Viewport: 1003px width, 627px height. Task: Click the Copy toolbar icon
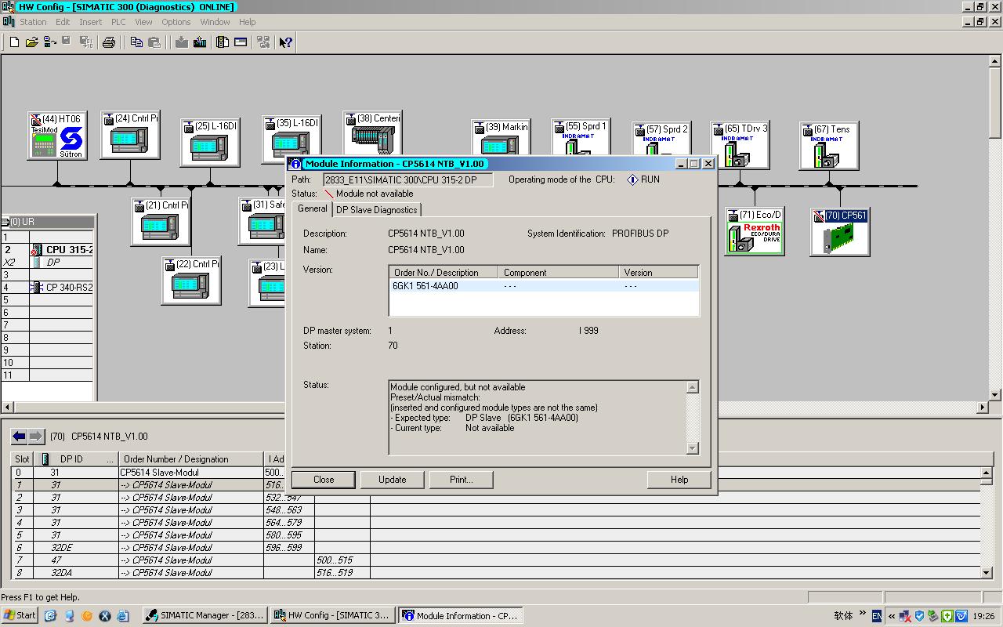point(136,42)
